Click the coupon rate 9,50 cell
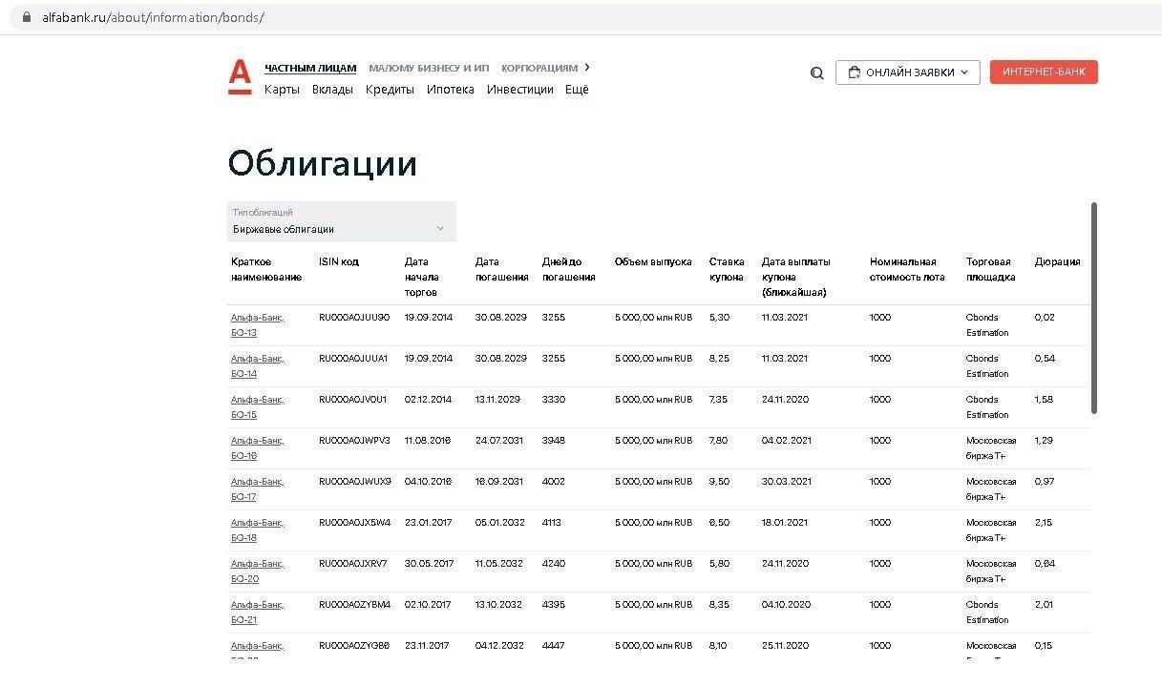Image resolution: width=1162 pixels, height=686 pixels. point(720,482)
